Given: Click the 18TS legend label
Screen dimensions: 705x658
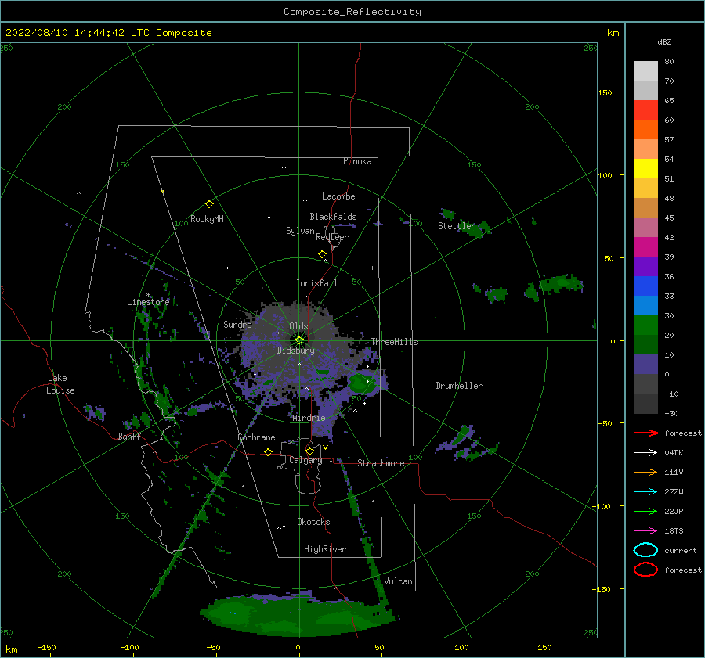Looking at the screenshot, I should [674, 531].
